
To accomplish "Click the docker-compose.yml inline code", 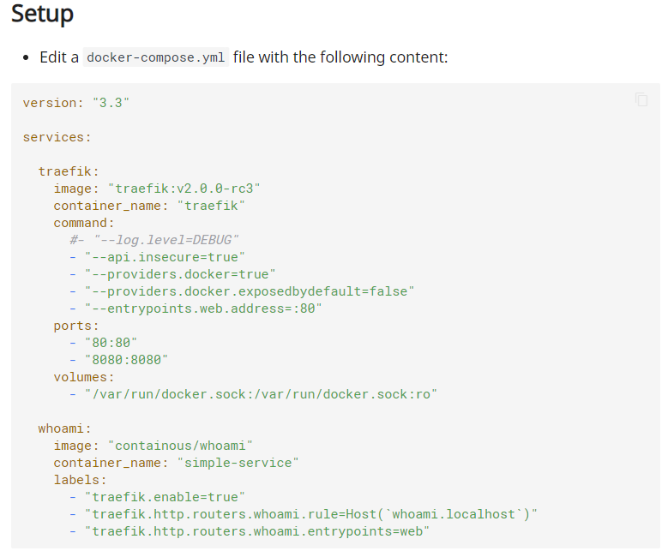I will click(156, 57).
